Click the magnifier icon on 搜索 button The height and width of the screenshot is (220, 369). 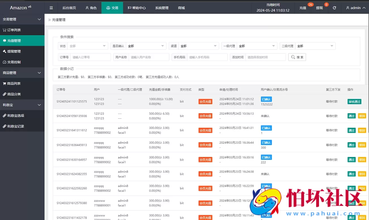coord(293,57)
